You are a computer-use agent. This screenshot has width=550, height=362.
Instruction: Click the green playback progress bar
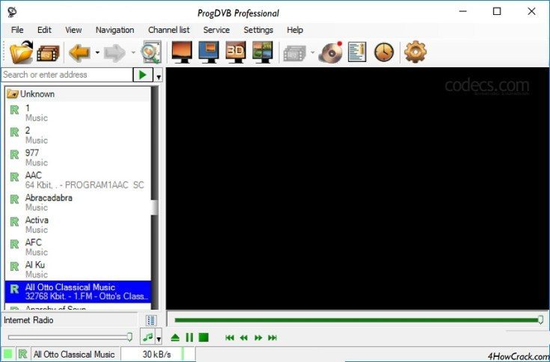pos(357,320)
